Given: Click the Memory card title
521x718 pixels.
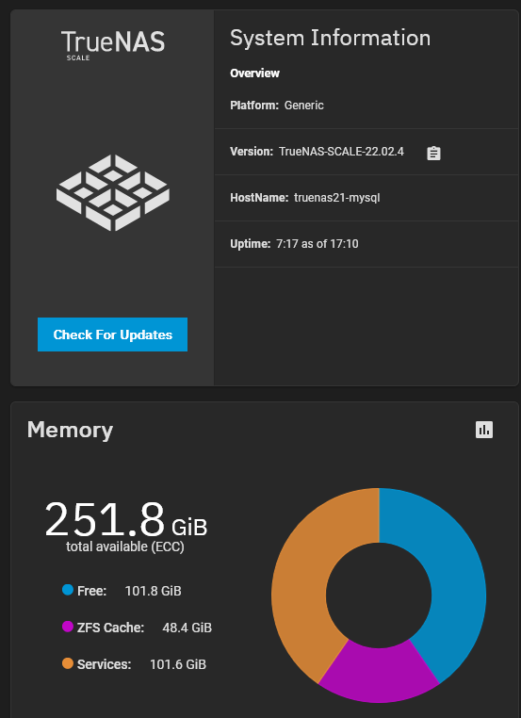Looking at the screenshot, I should coord(70,430).
